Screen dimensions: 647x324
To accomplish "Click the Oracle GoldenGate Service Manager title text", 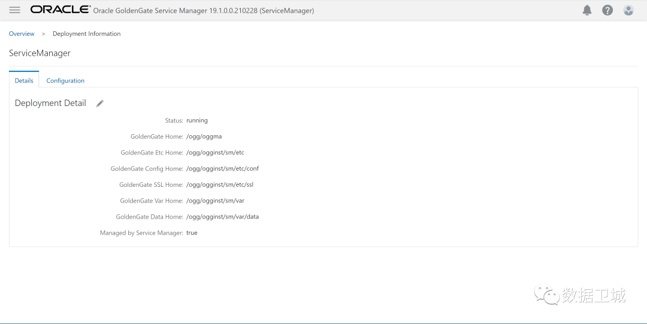I will pos(204,11).
